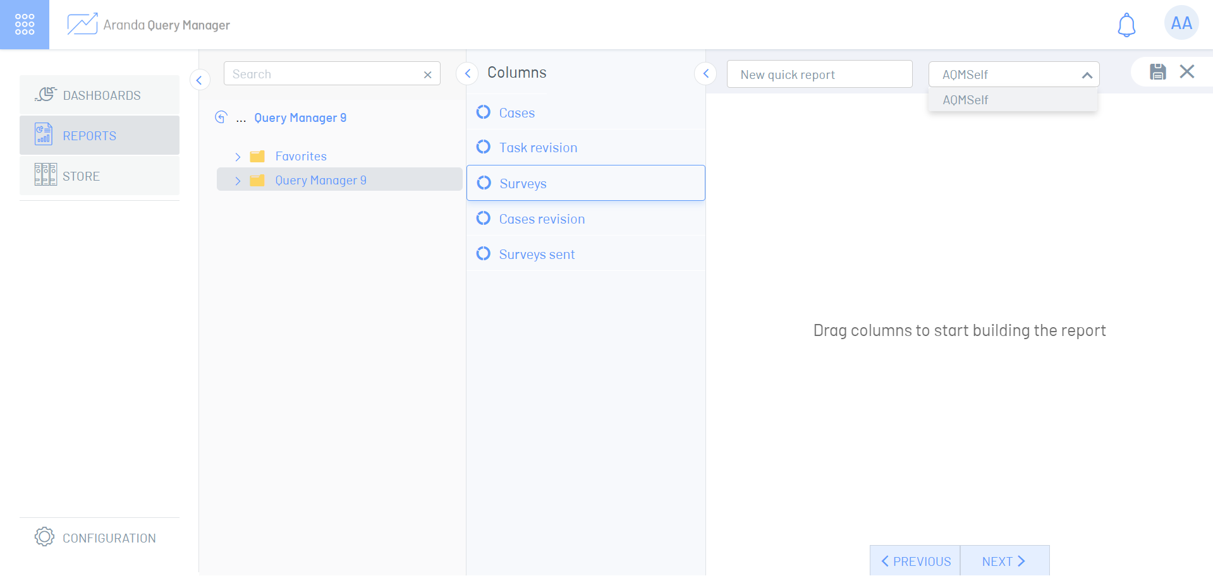Select the Task revision column group
This screenshot has height=576, width=1213.
pyautogui.click(x=538, y=148)
